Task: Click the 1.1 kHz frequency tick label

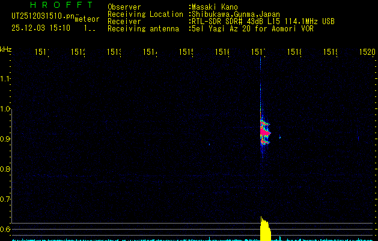Action: 6,79
